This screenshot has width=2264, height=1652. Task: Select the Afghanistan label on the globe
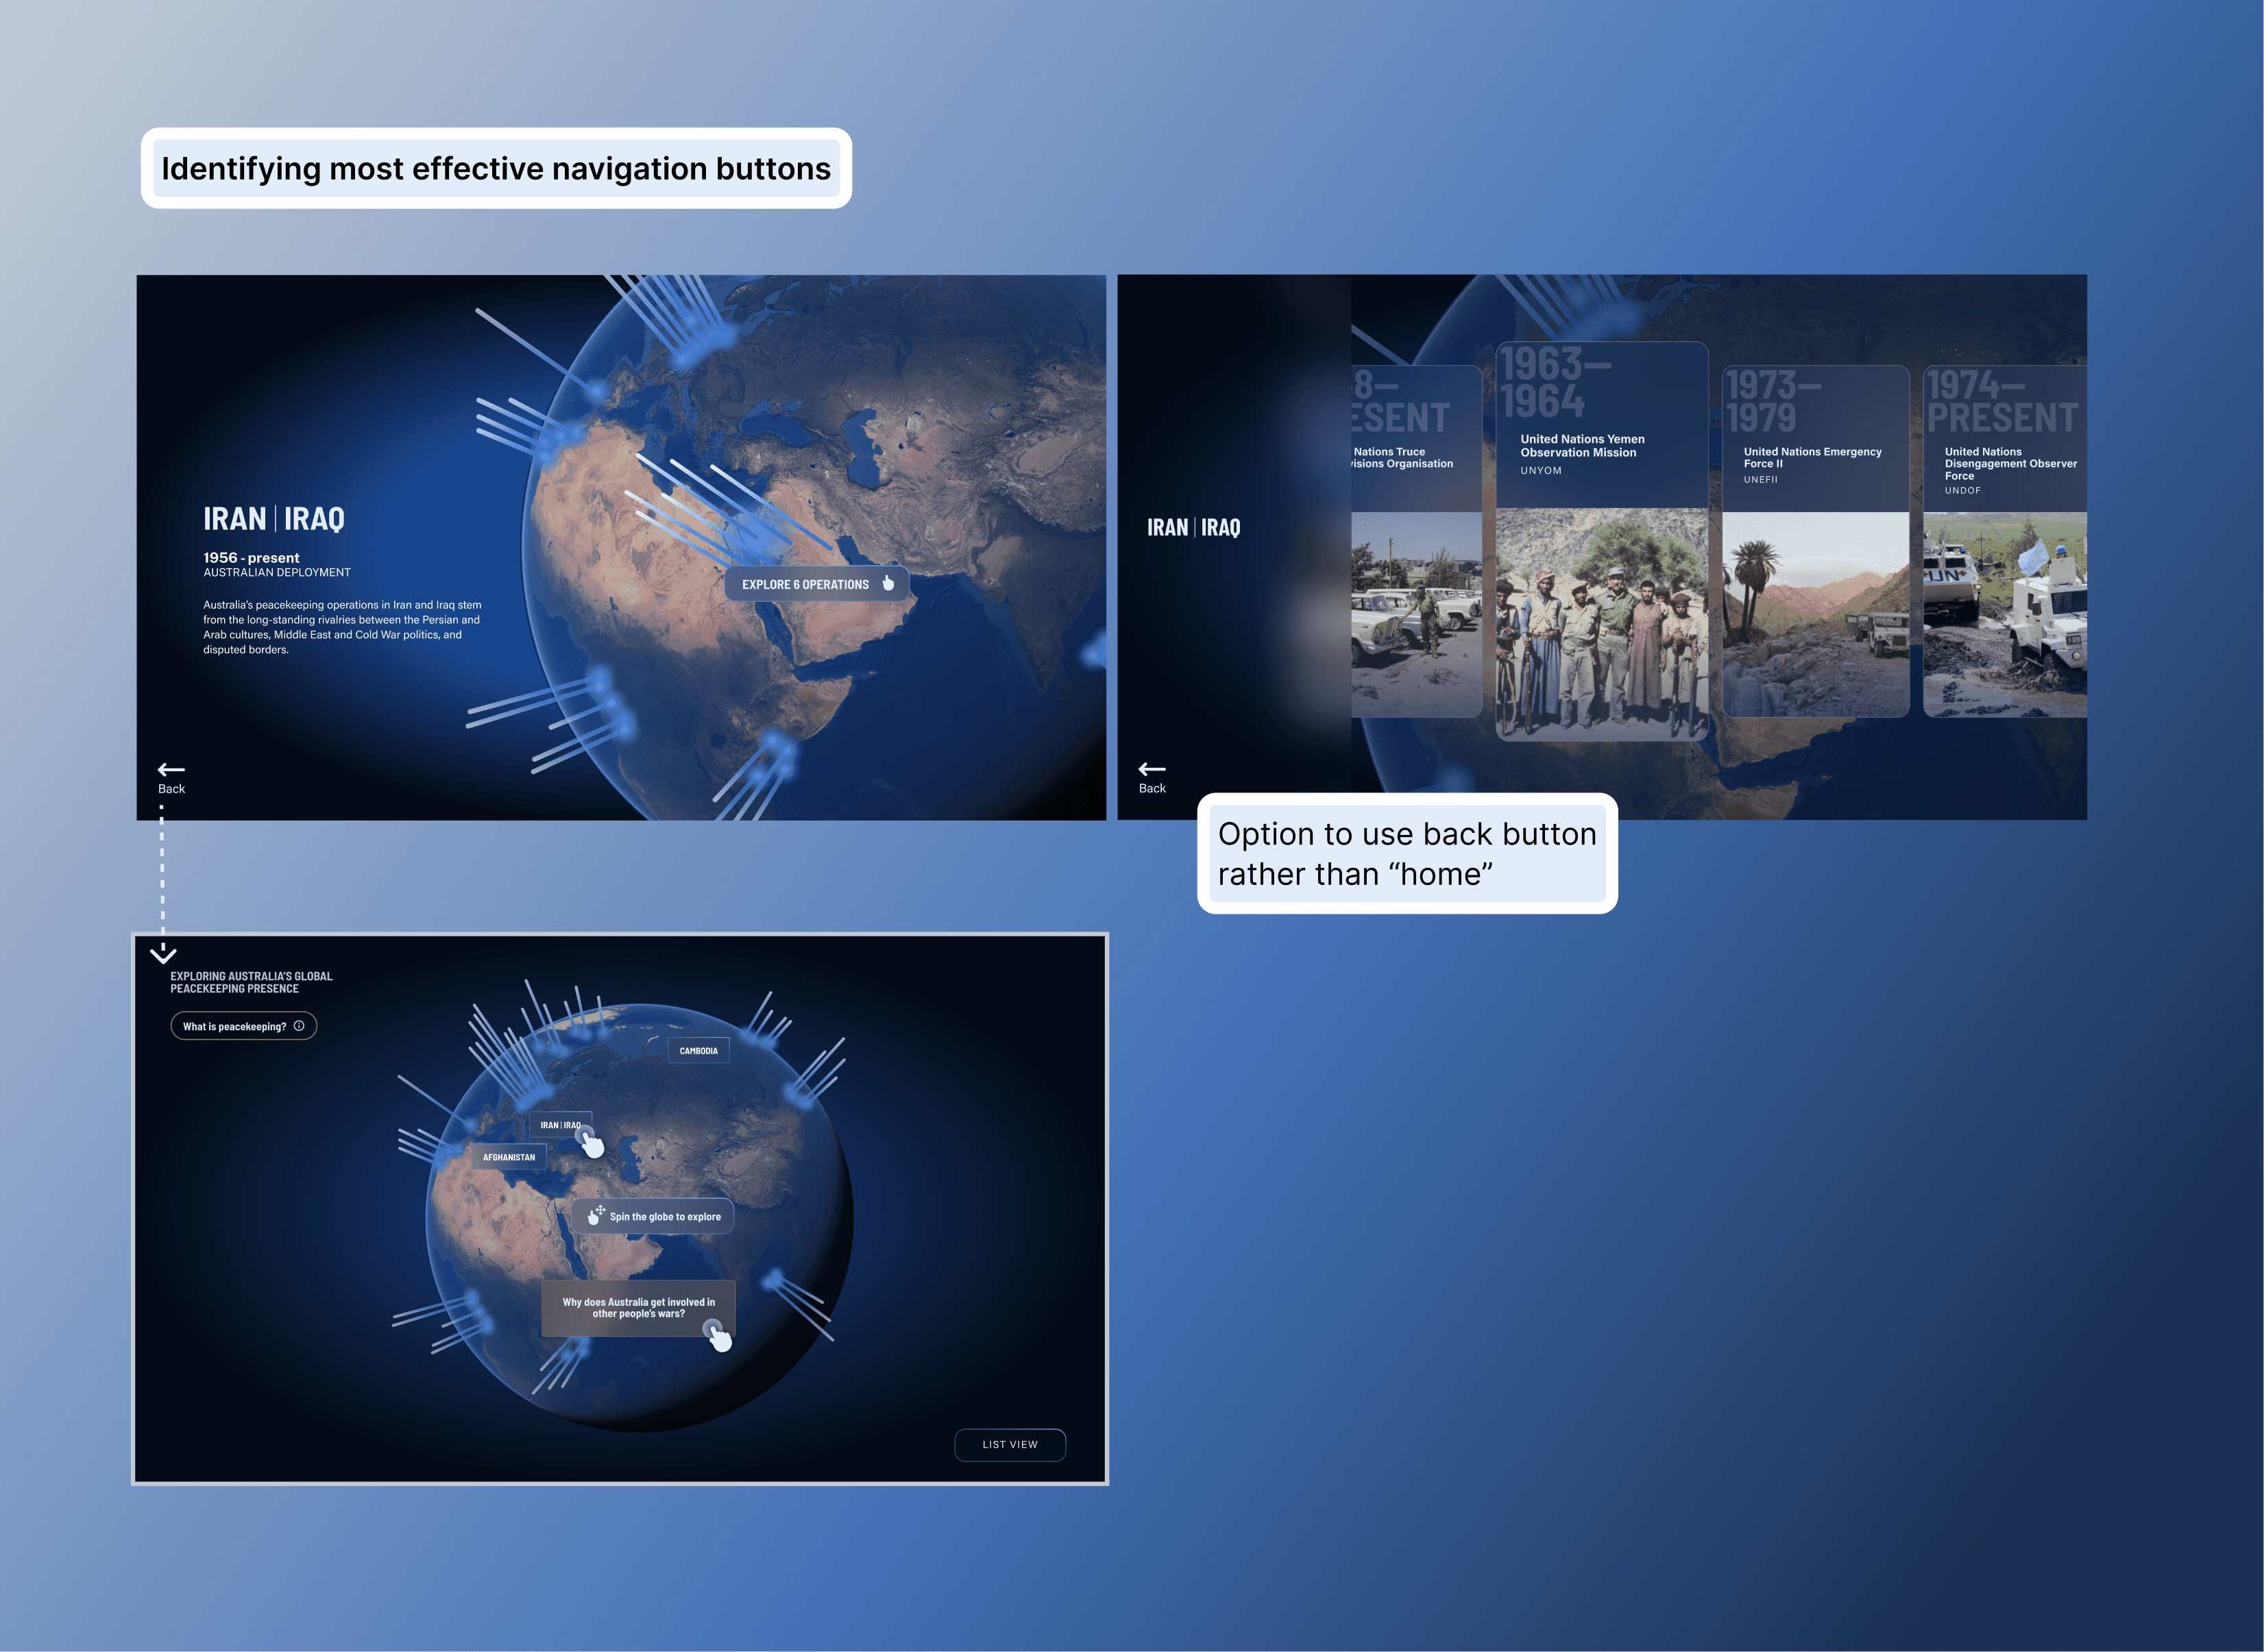tap(508, 1157)
